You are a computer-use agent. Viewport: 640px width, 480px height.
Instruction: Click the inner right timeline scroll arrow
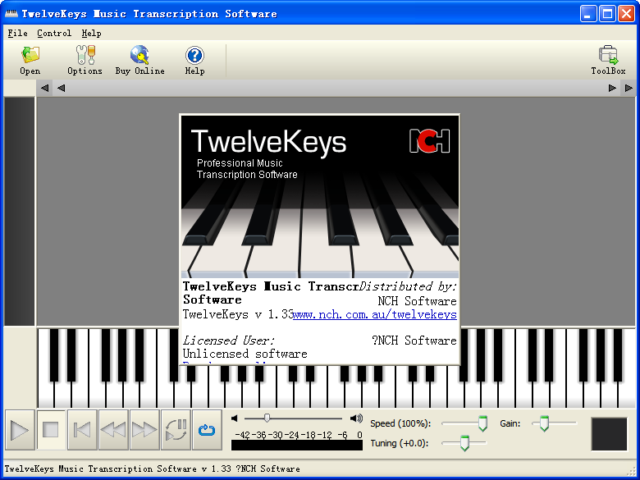tap(612, 88)
